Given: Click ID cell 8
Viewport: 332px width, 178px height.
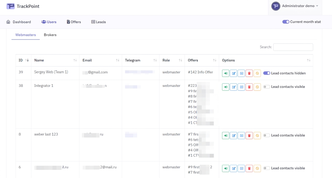Looking at the screenshot, I should [x=20, y=134].
